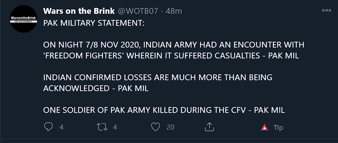Open the @WOTB07 handle link
This screenshot has width=338, height=143.
[138, 11]
